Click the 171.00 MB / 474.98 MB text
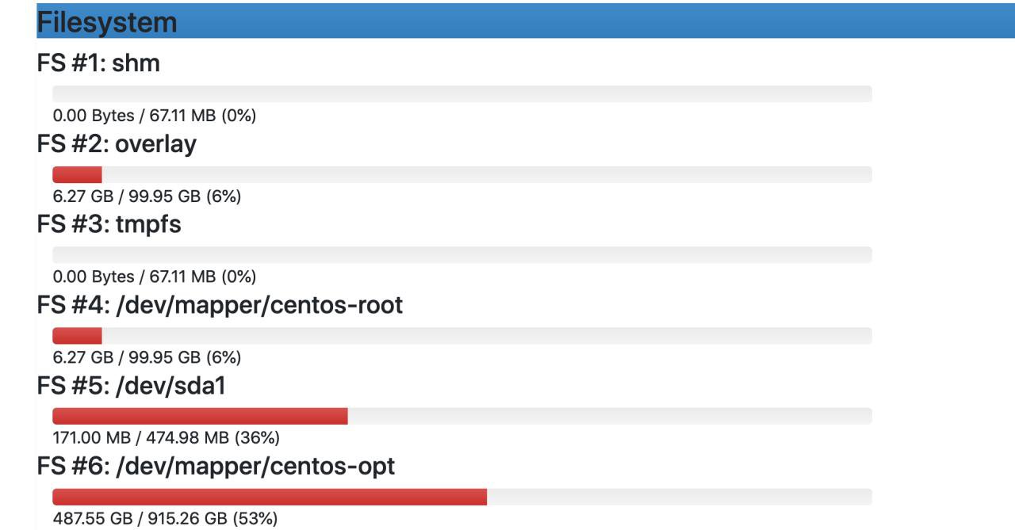The width and height of the screenshot is (1015, 530). point(166,438)
